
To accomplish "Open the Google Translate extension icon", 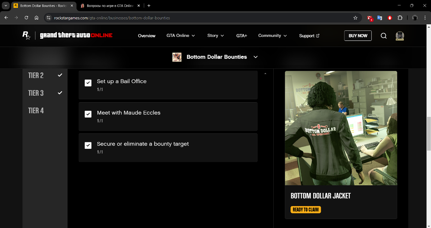I will point(380,18).
